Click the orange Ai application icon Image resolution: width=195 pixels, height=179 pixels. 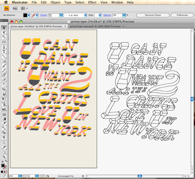coord(6,8)
